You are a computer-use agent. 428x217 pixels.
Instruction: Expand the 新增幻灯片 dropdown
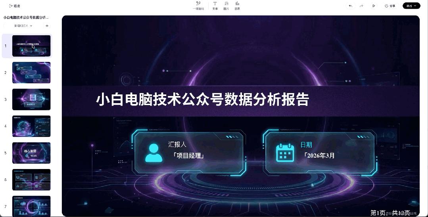(23, 26)
